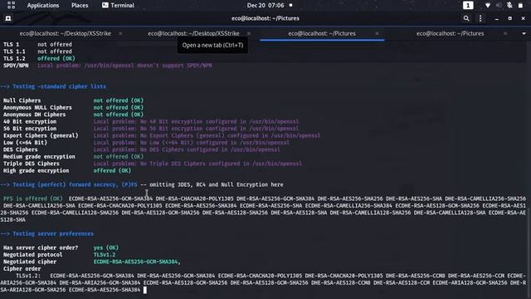The width and height of the screenshot is (531, 299).
Task: Click 'Anonymous DH Ciphers' text
Action: (35, 115)
